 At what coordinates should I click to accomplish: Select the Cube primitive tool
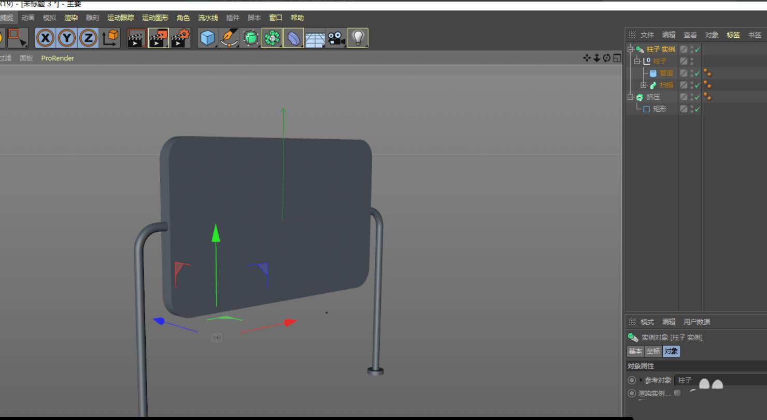pos(208,38)
